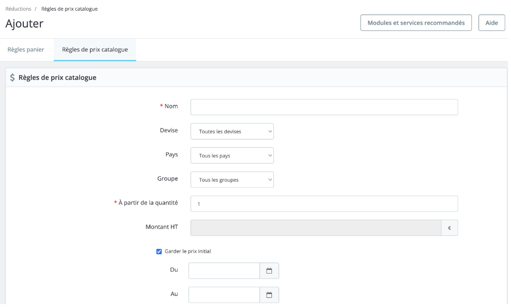Open the Aide help button
Screen dimensions: 511x308
pos(492,23)
